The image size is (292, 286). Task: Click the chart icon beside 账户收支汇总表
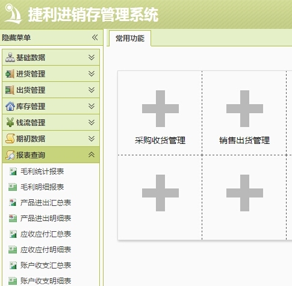13,266
